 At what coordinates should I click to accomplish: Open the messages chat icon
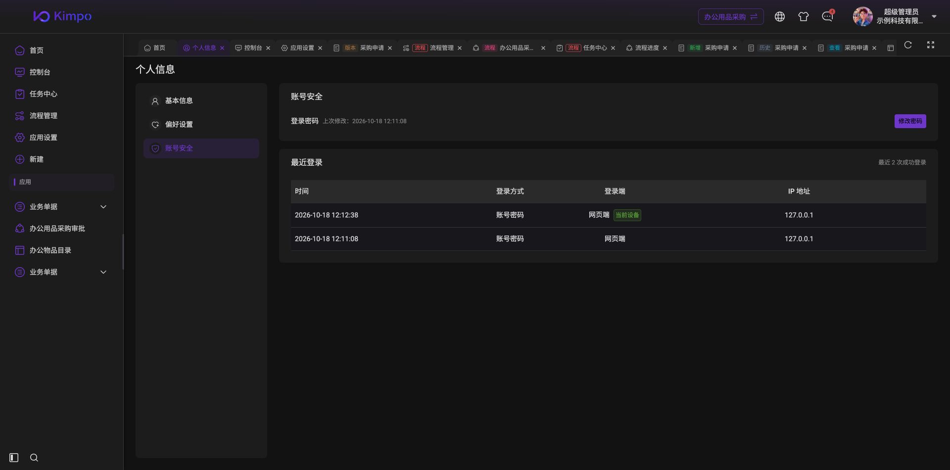(827, 17)
